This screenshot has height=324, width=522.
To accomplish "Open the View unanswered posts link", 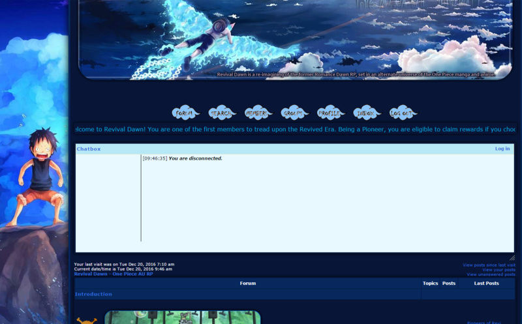I will (x=491, y=274).
